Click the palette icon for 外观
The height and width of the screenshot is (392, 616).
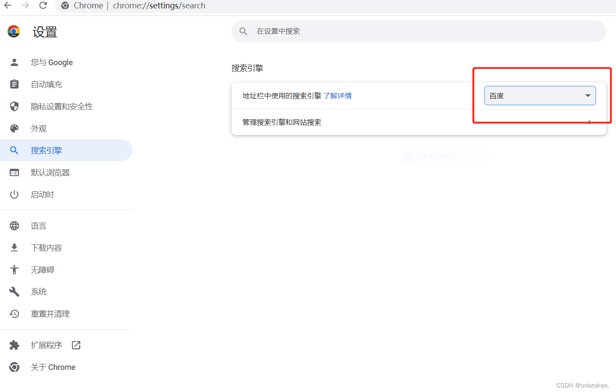click(x=14, y=128)
